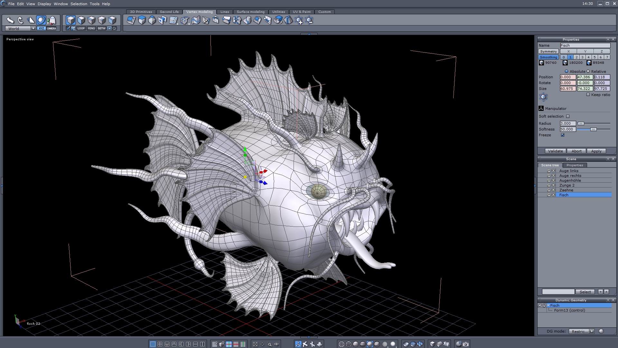Select the Relative radio button

(x=588, y=71)
